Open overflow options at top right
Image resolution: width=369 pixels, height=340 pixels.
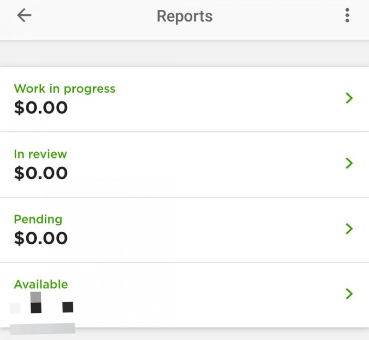(347, 15)
